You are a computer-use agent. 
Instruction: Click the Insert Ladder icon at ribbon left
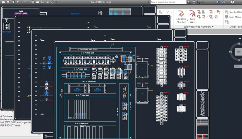coord(161,12)
